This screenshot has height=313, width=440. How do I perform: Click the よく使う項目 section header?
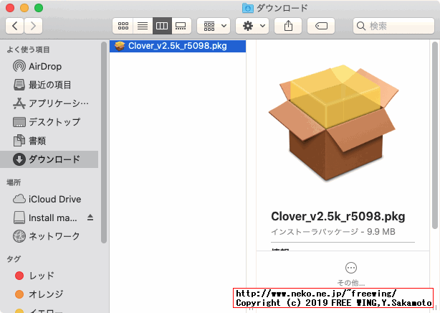pyautogui.click(x=28, y=50)
